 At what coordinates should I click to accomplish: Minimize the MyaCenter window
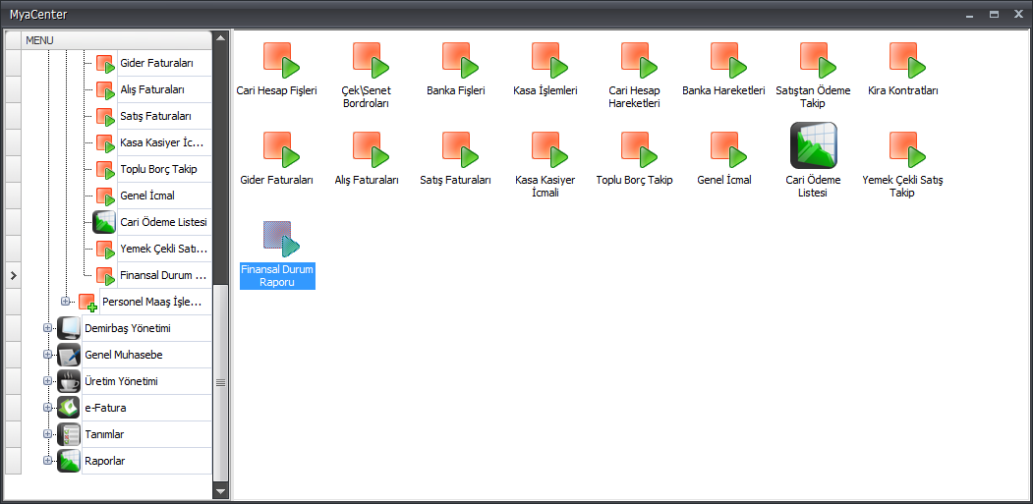pos(970,14)
